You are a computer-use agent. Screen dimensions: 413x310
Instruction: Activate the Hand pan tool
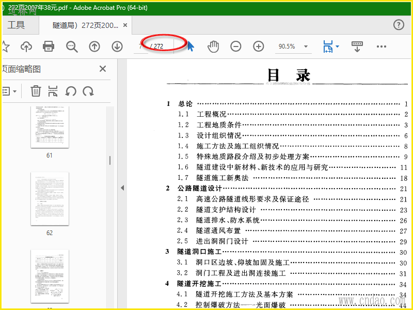click(213, 47)
